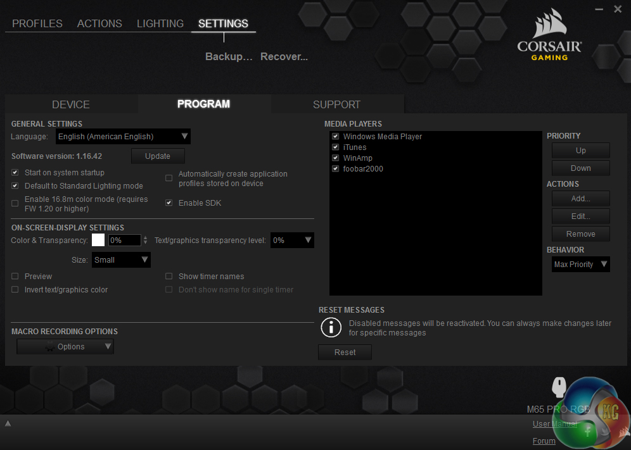Image resolution: width=631 pixels, height=450 pixels.
Task: Toggle Start on system startup checkbox
Action: click(15, 173)
